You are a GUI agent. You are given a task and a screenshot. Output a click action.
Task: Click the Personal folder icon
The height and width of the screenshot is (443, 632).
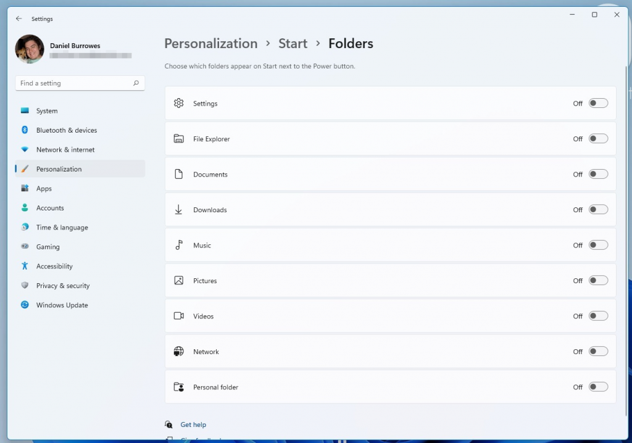(x=178, y=387)
